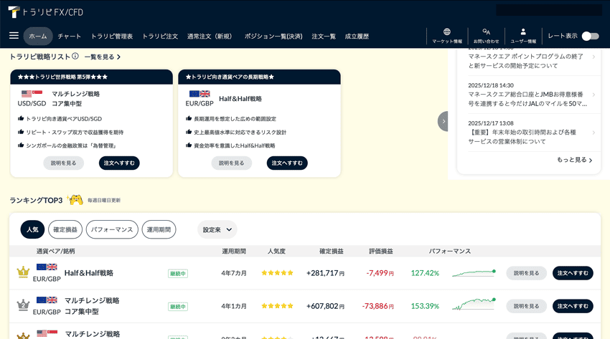Select the パフォーマンス ranking filter
Viewport: 610px width, 339px height.
pos(112,229)
